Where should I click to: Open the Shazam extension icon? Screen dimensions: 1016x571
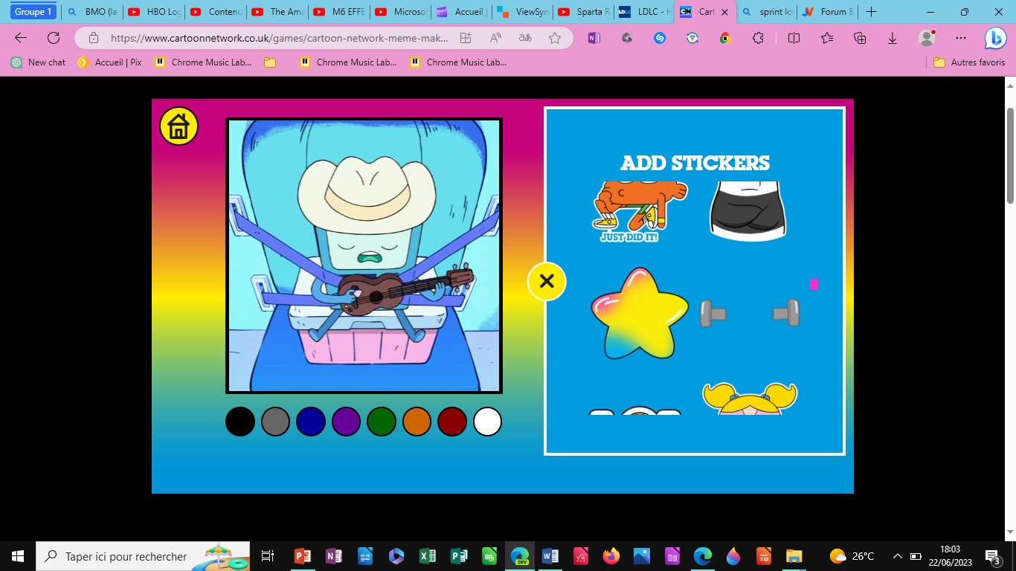click(660, 38)
